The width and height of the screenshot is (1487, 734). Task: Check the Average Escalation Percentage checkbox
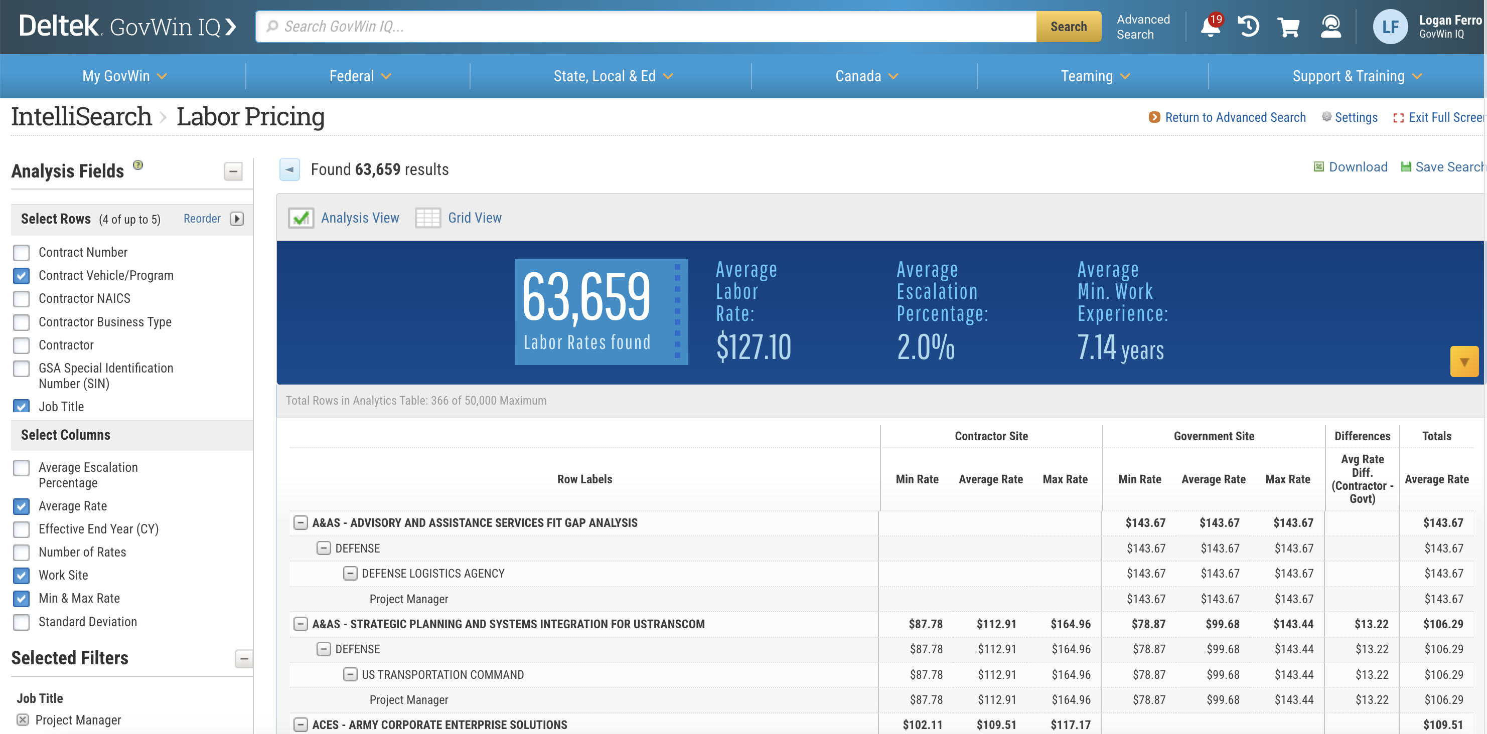pyautogui.click(x=22, y=467)
